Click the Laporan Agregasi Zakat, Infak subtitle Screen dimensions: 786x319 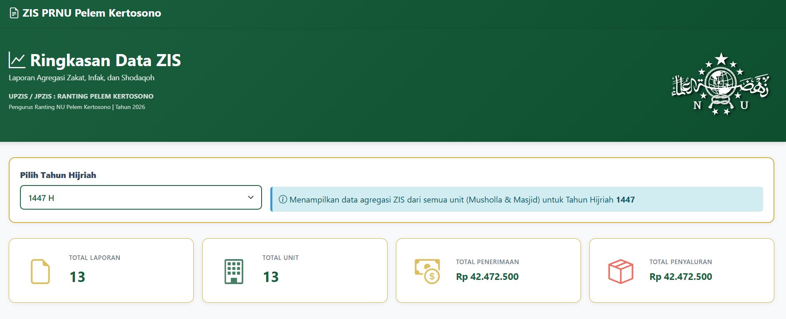pyautogui.click(x=82, y=78)
